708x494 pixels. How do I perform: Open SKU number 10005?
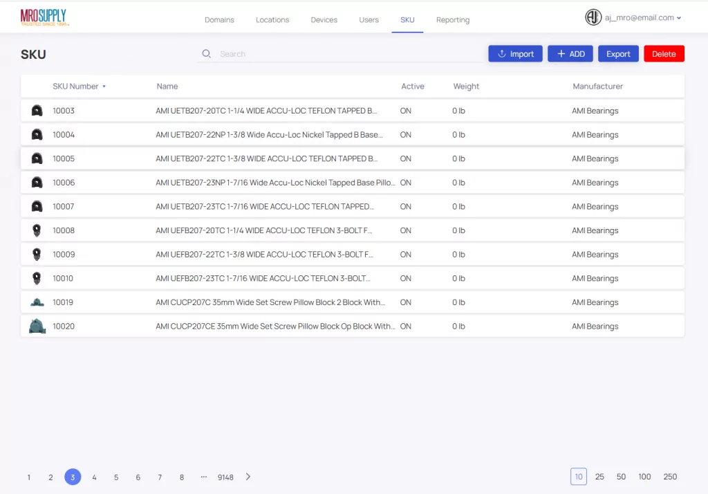pyautogui.click(x=64, y=158)
